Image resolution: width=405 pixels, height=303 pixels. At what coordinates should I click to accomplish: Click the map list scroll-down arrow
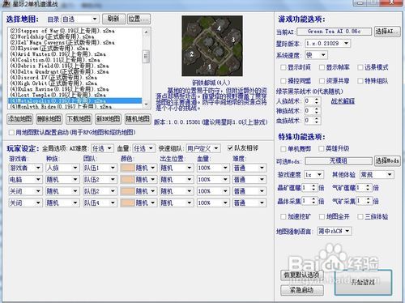(146, 105)
